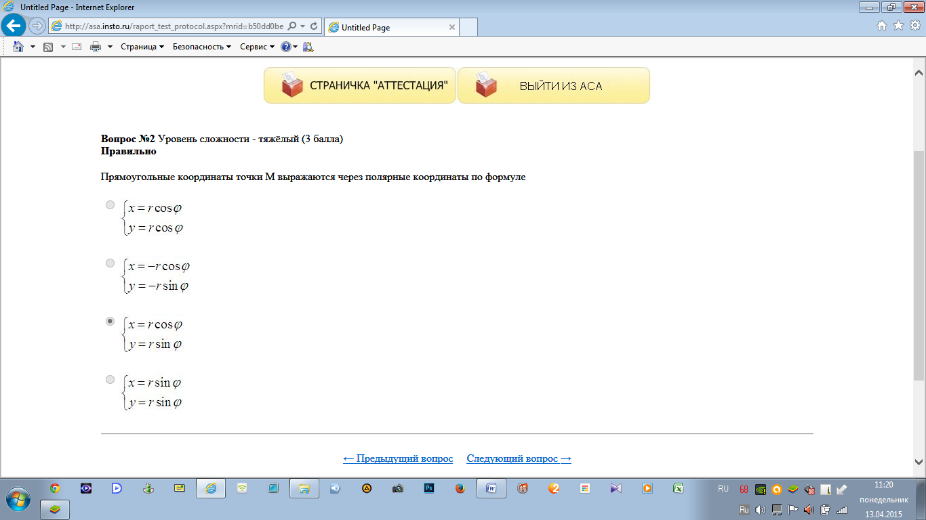
Task: Expand the Home button dropdown arrow
Action: (33, 47)
